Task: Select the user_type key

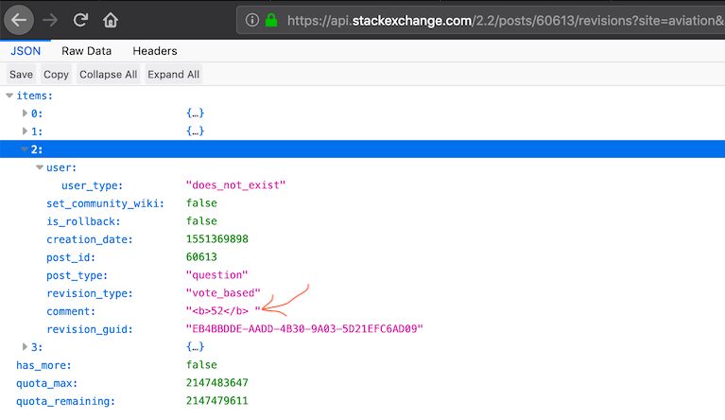Action: tap(92, 185)
